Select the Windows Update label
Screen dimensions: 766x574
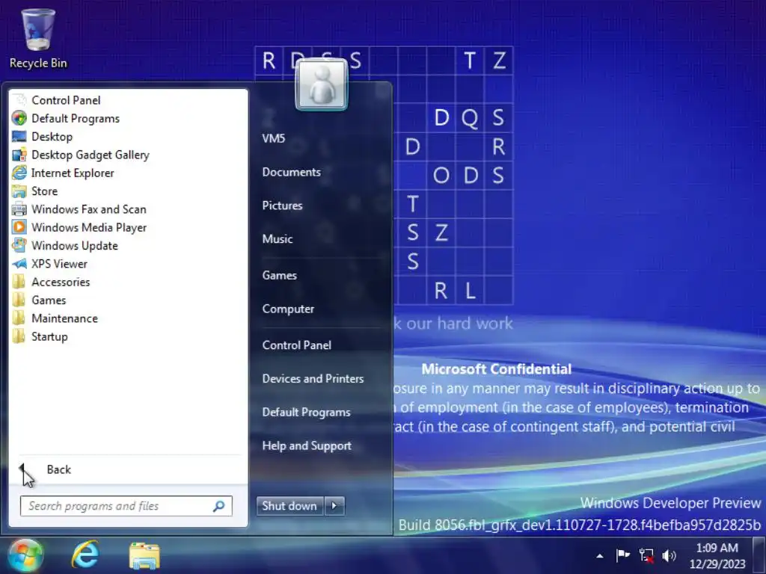coord(75,245)
